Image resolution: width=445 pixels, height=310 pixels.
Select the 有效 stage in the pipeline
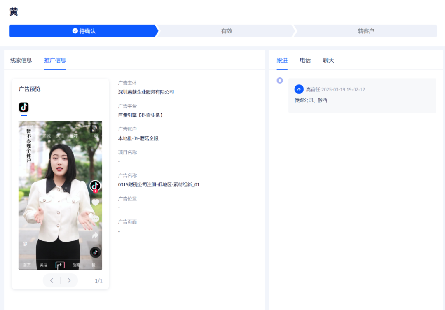(227, 30)
